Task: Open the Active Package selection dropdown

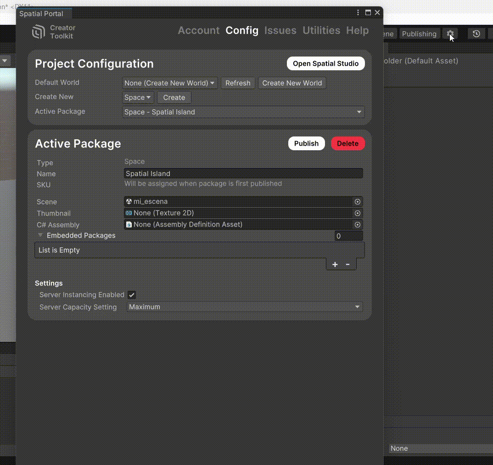Action: [243, 112]
